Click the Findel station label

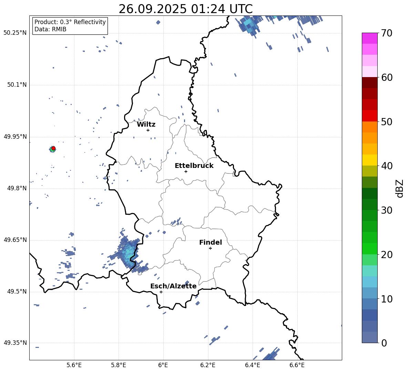(211, 242)
